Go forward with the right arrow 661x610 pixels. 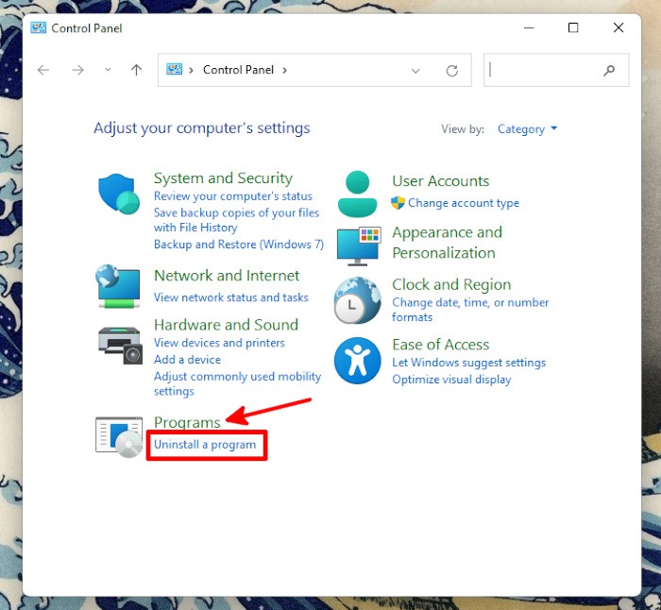click(77, 70)
